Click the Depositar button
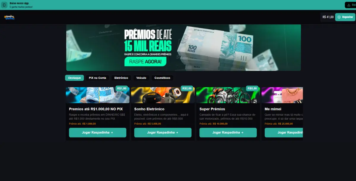 [345, 17]
